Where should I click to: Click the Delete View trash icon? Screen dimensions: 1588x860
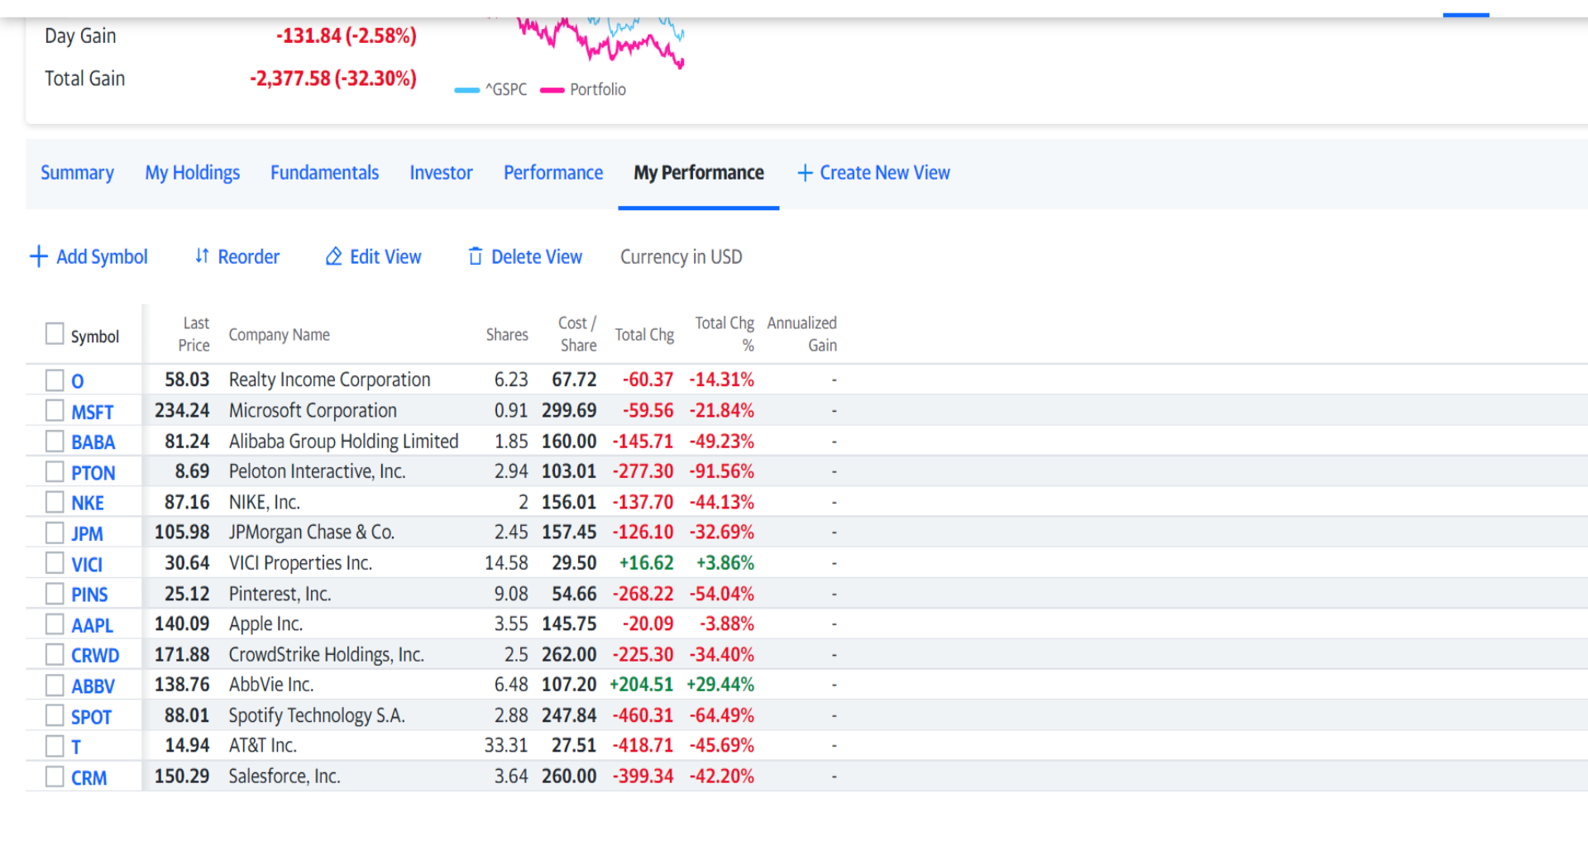pyautogui.click(x=475, y=256)
